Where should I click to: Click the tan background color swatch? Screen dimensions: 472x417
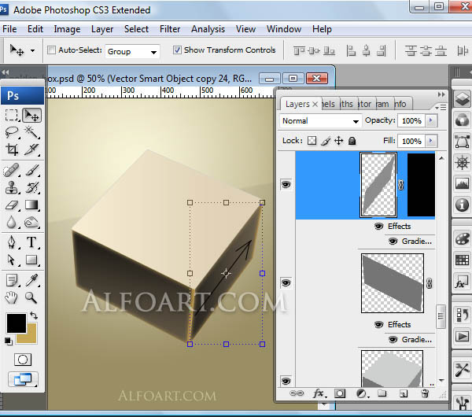(x=31, y=337)
